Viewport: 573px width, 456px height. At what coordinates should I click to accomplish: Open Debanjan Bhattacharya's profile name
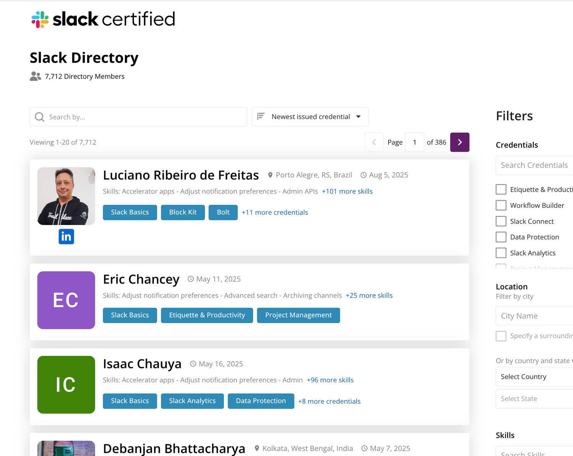click(174, 448)
